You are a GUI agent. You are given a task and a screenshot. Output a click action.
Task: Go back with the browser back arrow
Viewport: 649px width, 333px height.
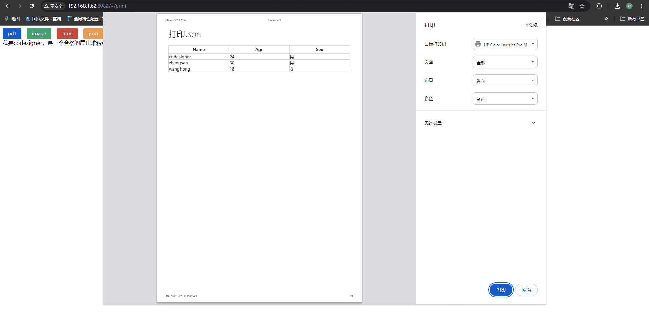7,6
